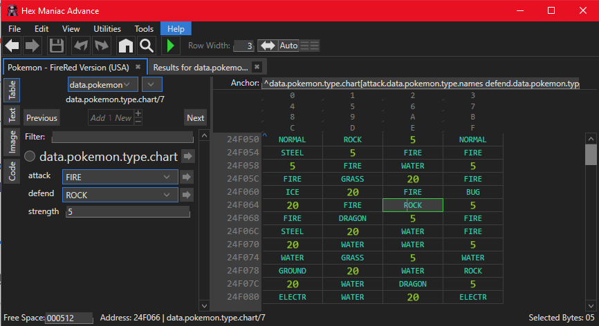Toggle the stretch row width arrows button

tap(267, 46)
